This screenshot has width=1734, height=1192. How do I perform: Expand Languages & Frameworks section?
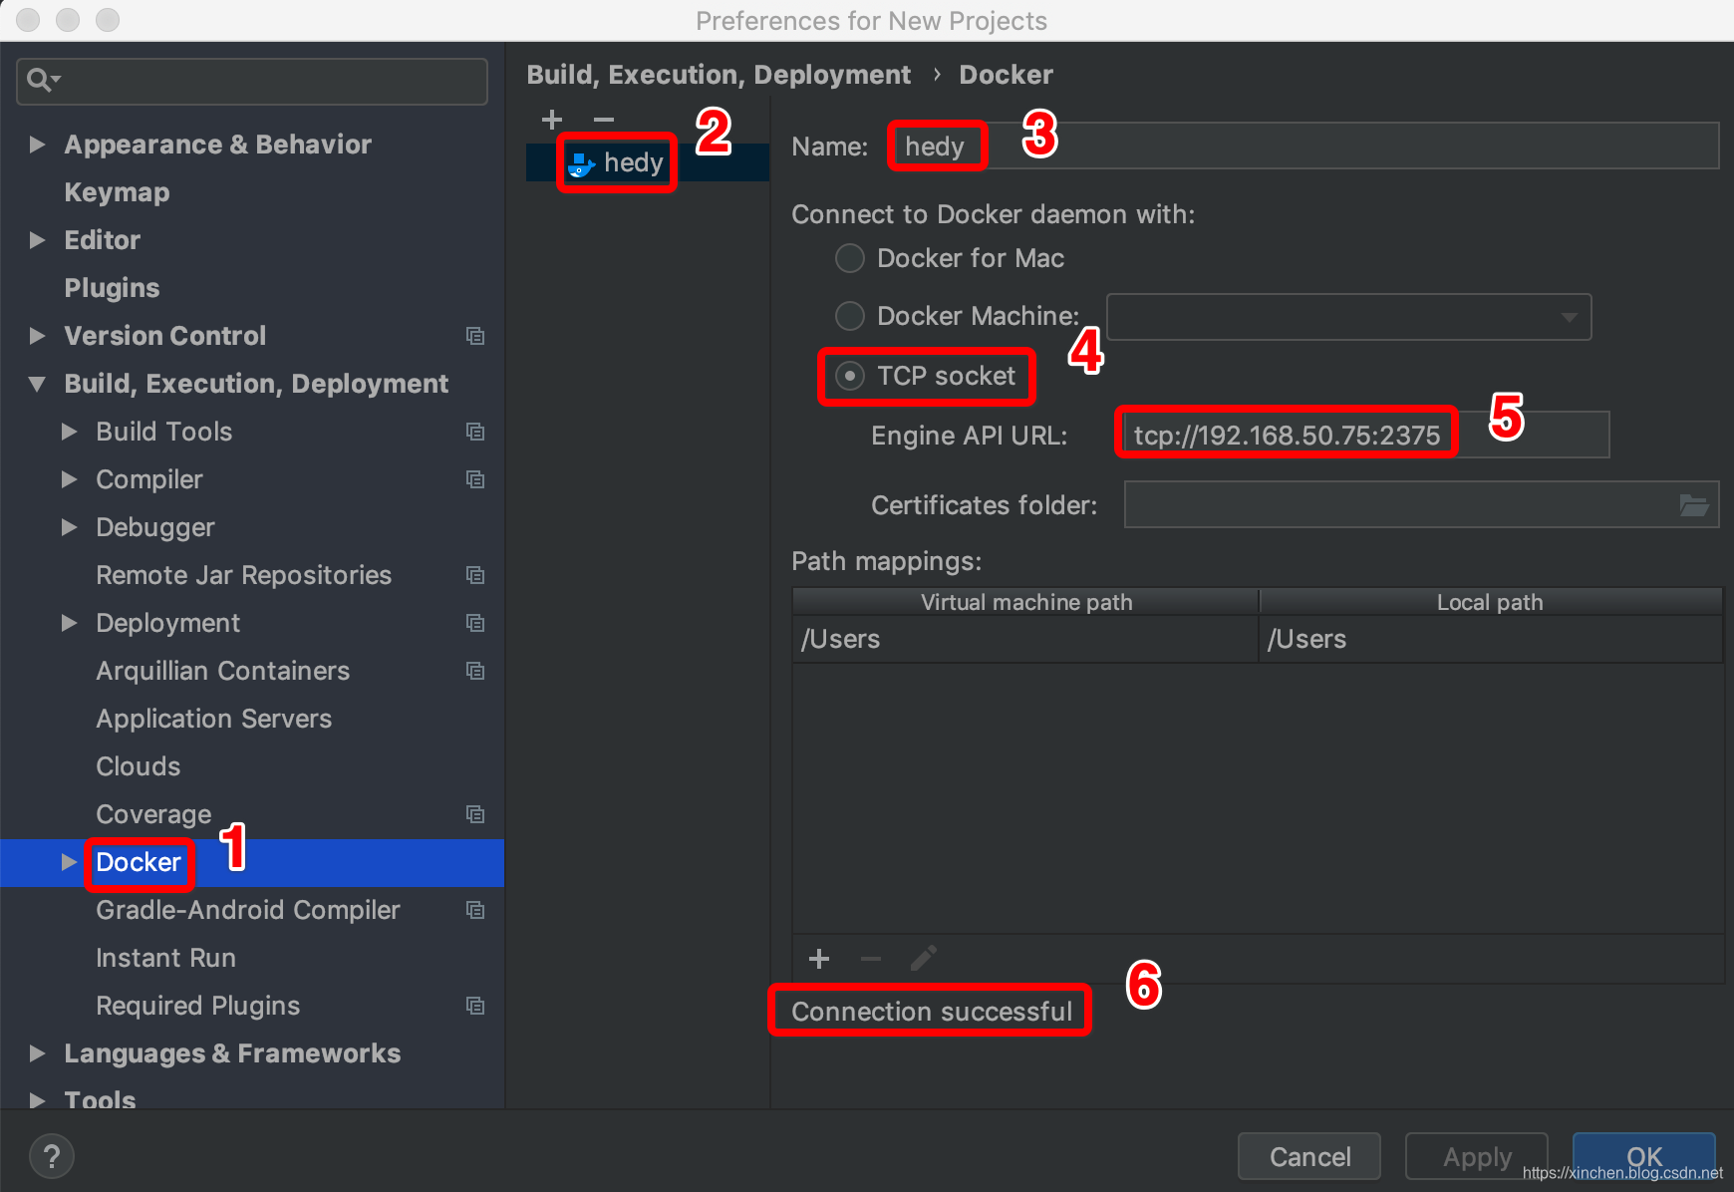click(x=38, y=1053)
